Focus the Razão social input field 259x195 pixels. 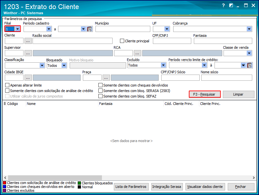click(x=73, y=41)
